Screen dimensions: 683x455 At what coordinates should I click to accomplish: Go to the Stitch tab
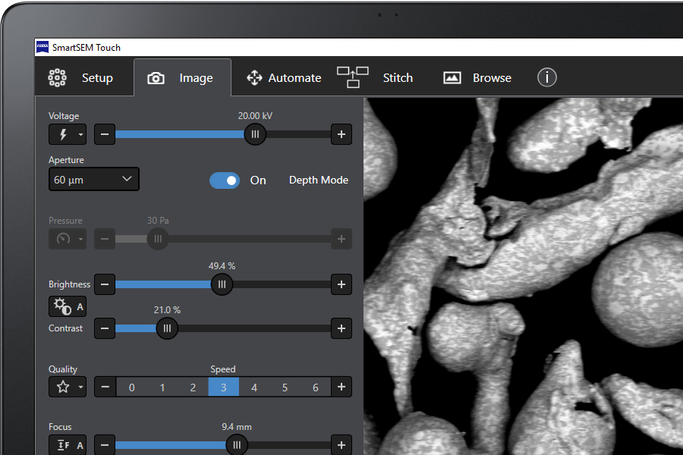tap(375, 77)
